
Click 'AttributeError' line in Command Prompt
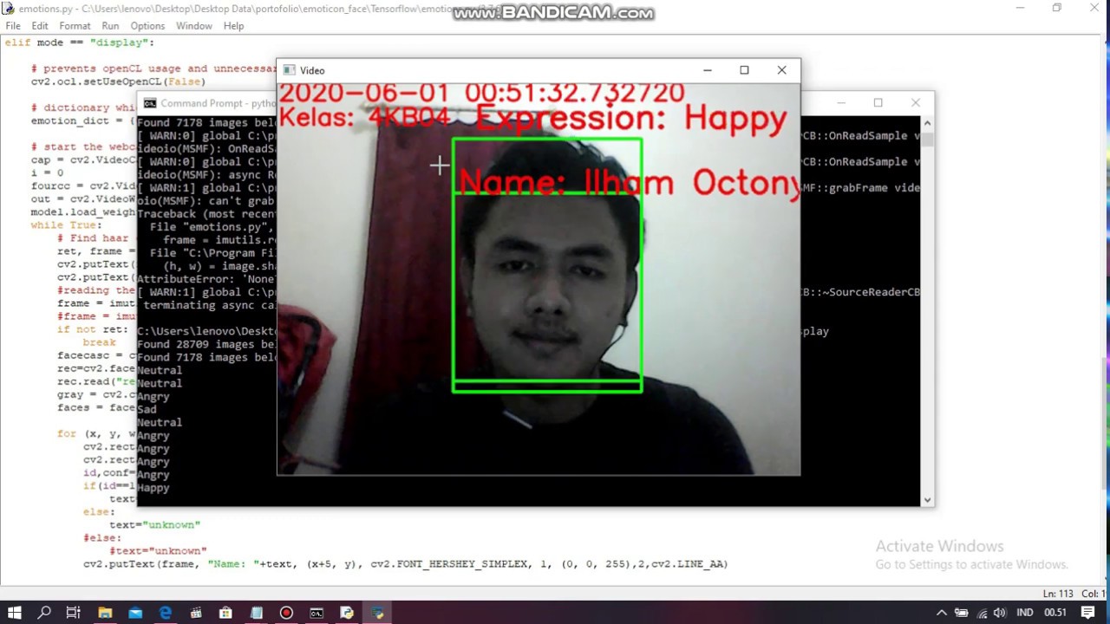click(x=206, y=279)
